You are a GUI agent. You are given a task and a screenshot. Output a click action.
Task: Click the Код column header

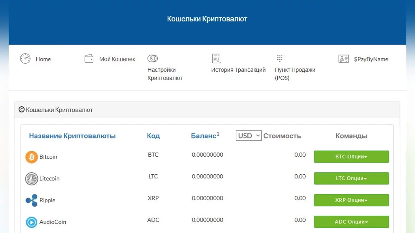153,136
